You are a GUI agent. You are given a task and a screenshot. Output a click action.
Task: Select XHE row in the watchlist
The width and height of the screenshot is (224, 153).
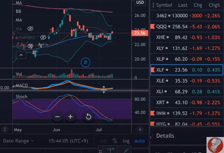187,37
